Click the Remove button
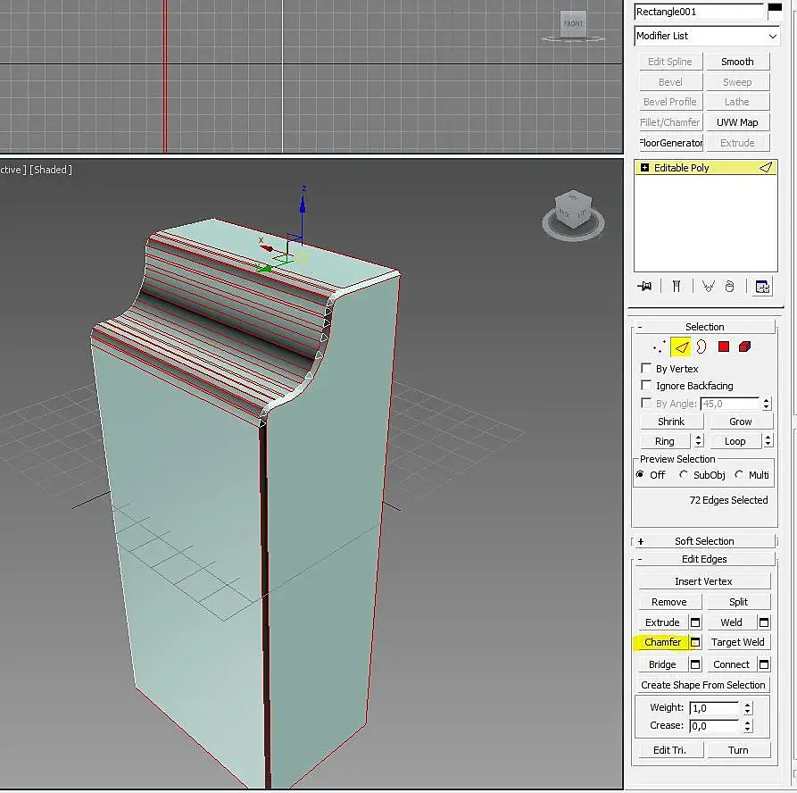Viewport: 797px width, 793px height. click(668, 602)
